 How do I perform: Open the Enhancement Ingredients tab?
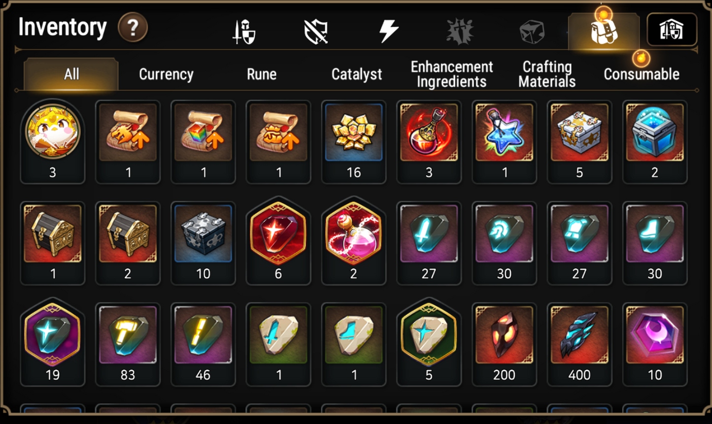coord(452,74)
